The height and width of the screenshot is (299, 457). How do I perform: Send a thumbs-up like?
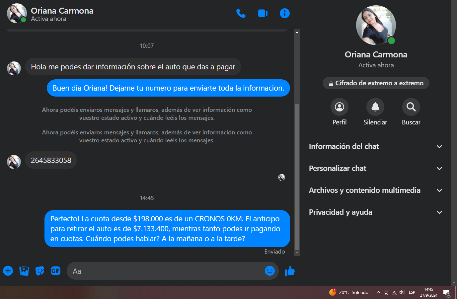(289, 271)
